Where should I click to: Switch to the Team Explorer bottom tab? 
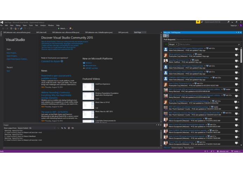click(189, 148)
